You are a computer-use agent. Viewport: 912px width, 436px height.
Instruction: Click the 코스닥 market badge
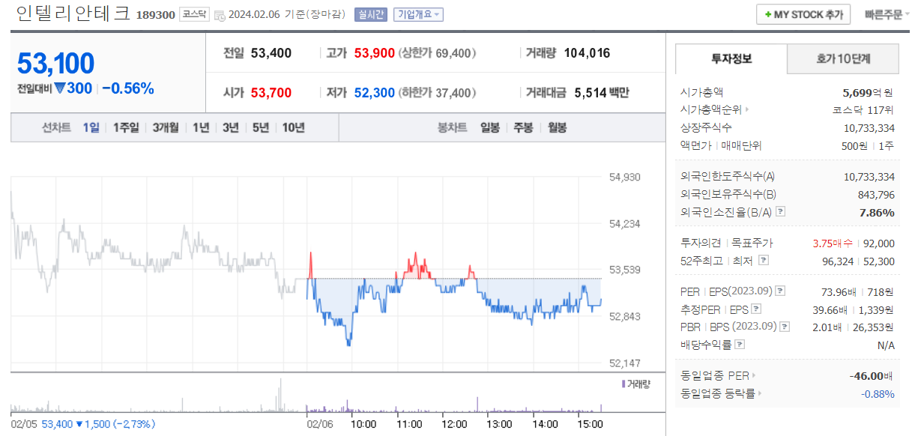(x=194, y=14)
